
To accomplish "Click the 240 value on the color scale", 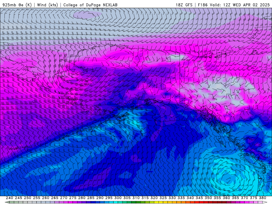I will [x=10, y=198].
